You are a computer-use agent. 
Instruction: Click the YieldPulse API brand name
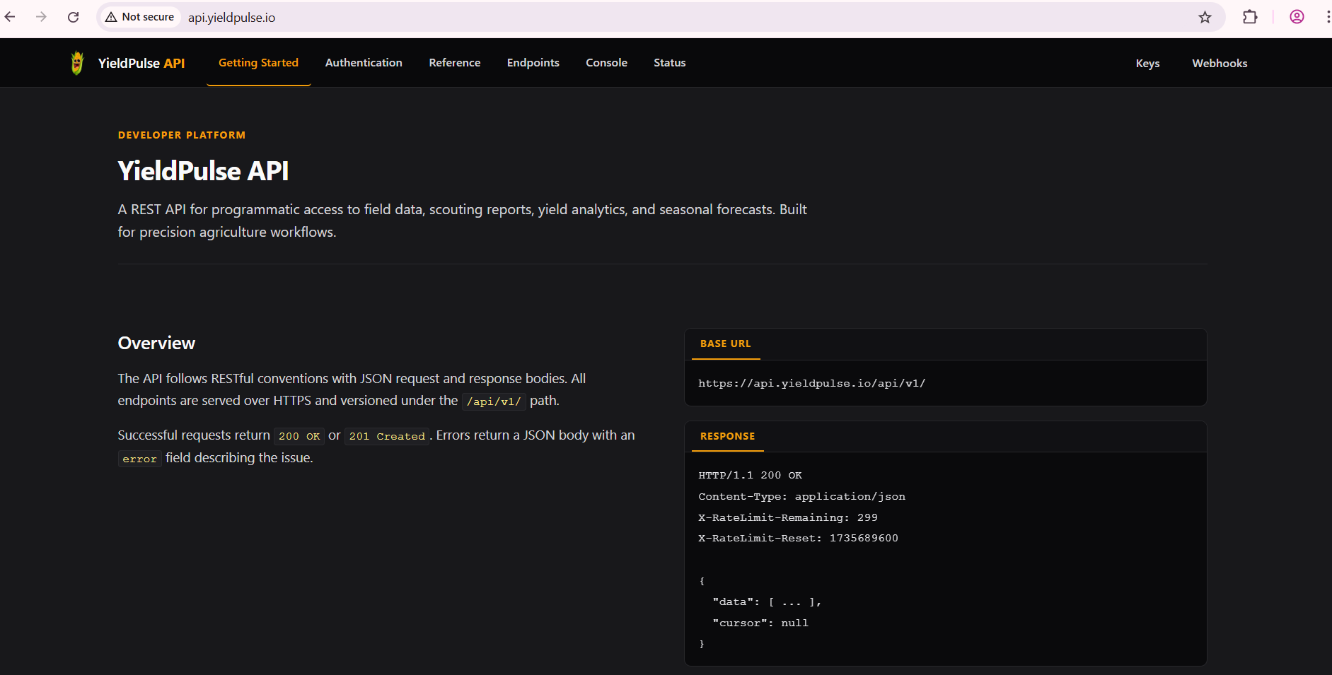[x=141, y=64]
